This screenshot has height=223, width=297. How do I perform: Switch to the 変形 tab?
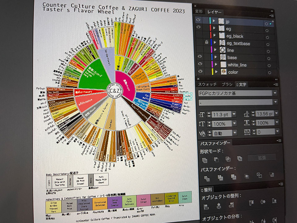(x=199, y=11)
